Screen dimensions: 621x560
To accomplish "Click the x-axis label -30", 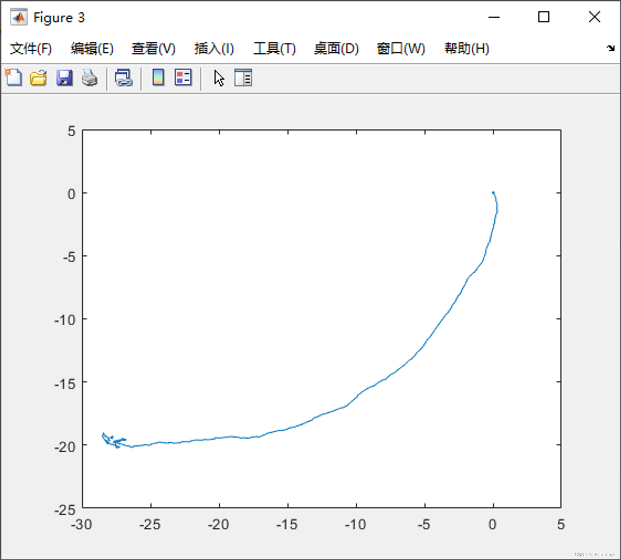I will tap(81, 525).
